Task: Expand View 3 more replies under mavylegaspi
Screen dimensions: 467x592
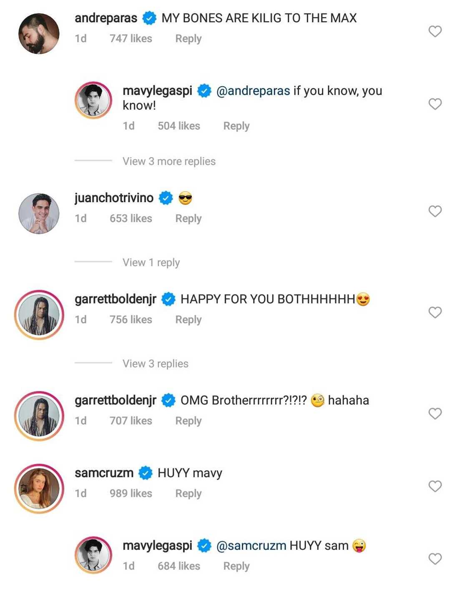Action: 168,161
